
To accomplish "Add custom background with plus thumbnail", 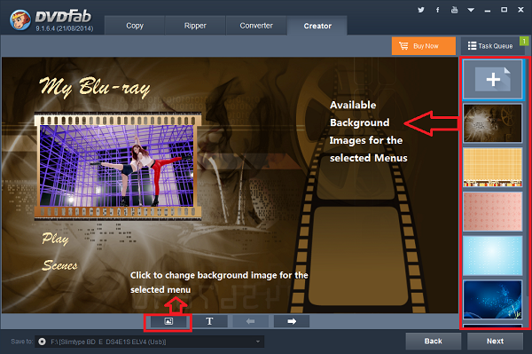I will pos(493,80).
